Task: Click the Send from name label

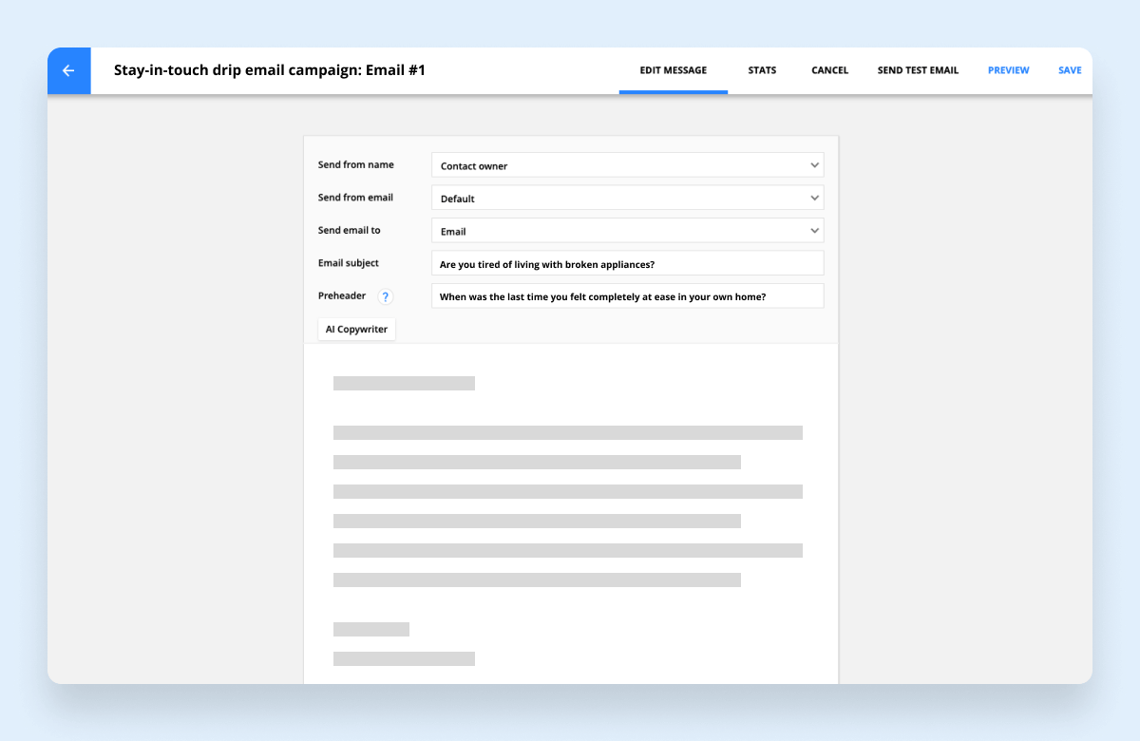Action: click(x=355, y=165)
